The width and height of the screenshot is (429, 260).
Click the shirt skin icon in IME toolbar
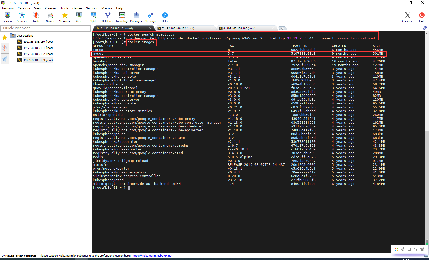[x=422, y=249]
